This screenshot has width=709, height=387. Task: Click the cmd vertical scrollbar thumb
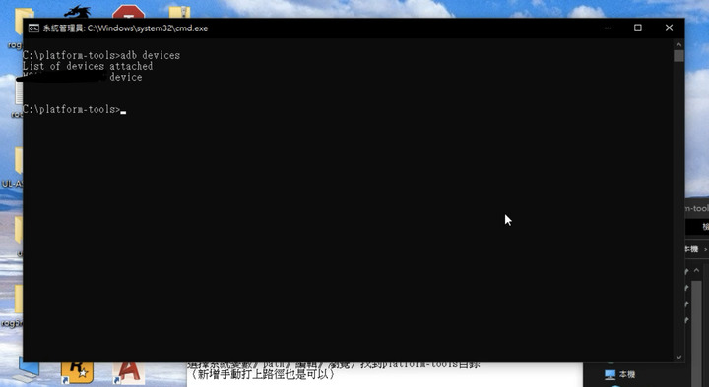coord(678,56)
